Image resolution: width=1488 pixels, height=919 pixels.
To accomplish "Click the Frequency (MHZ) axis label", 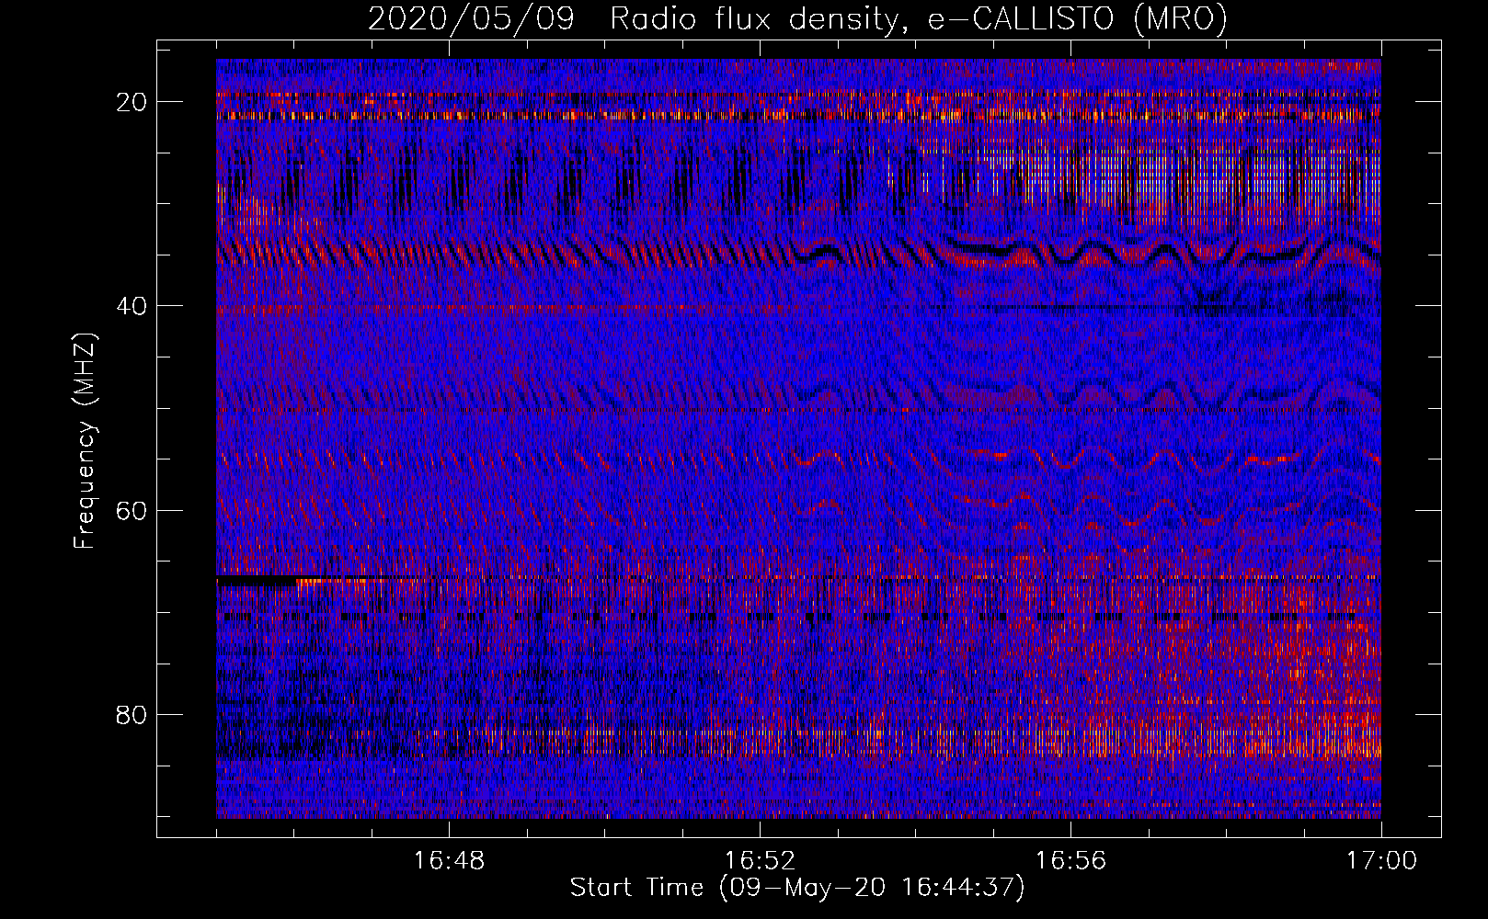I will tap(85, 440).
